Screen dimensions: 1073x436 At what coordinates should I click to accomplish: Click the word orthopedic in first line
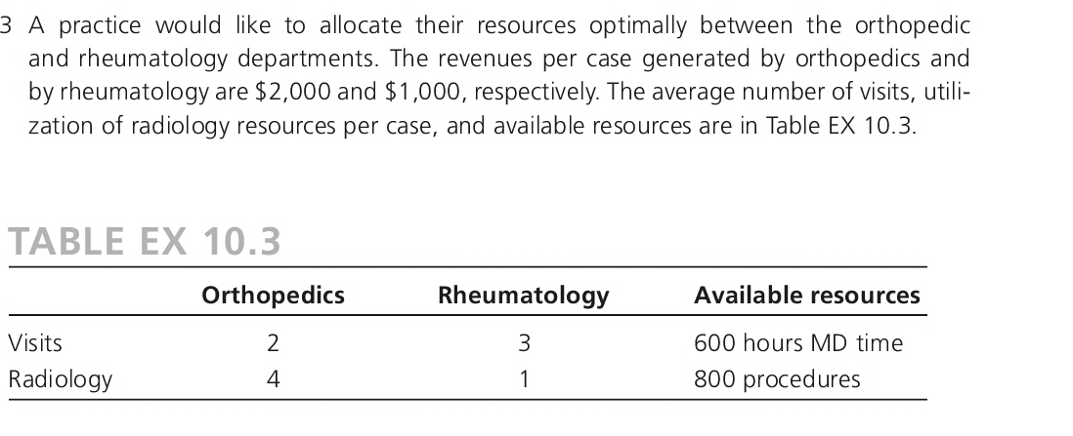(912, 25)
